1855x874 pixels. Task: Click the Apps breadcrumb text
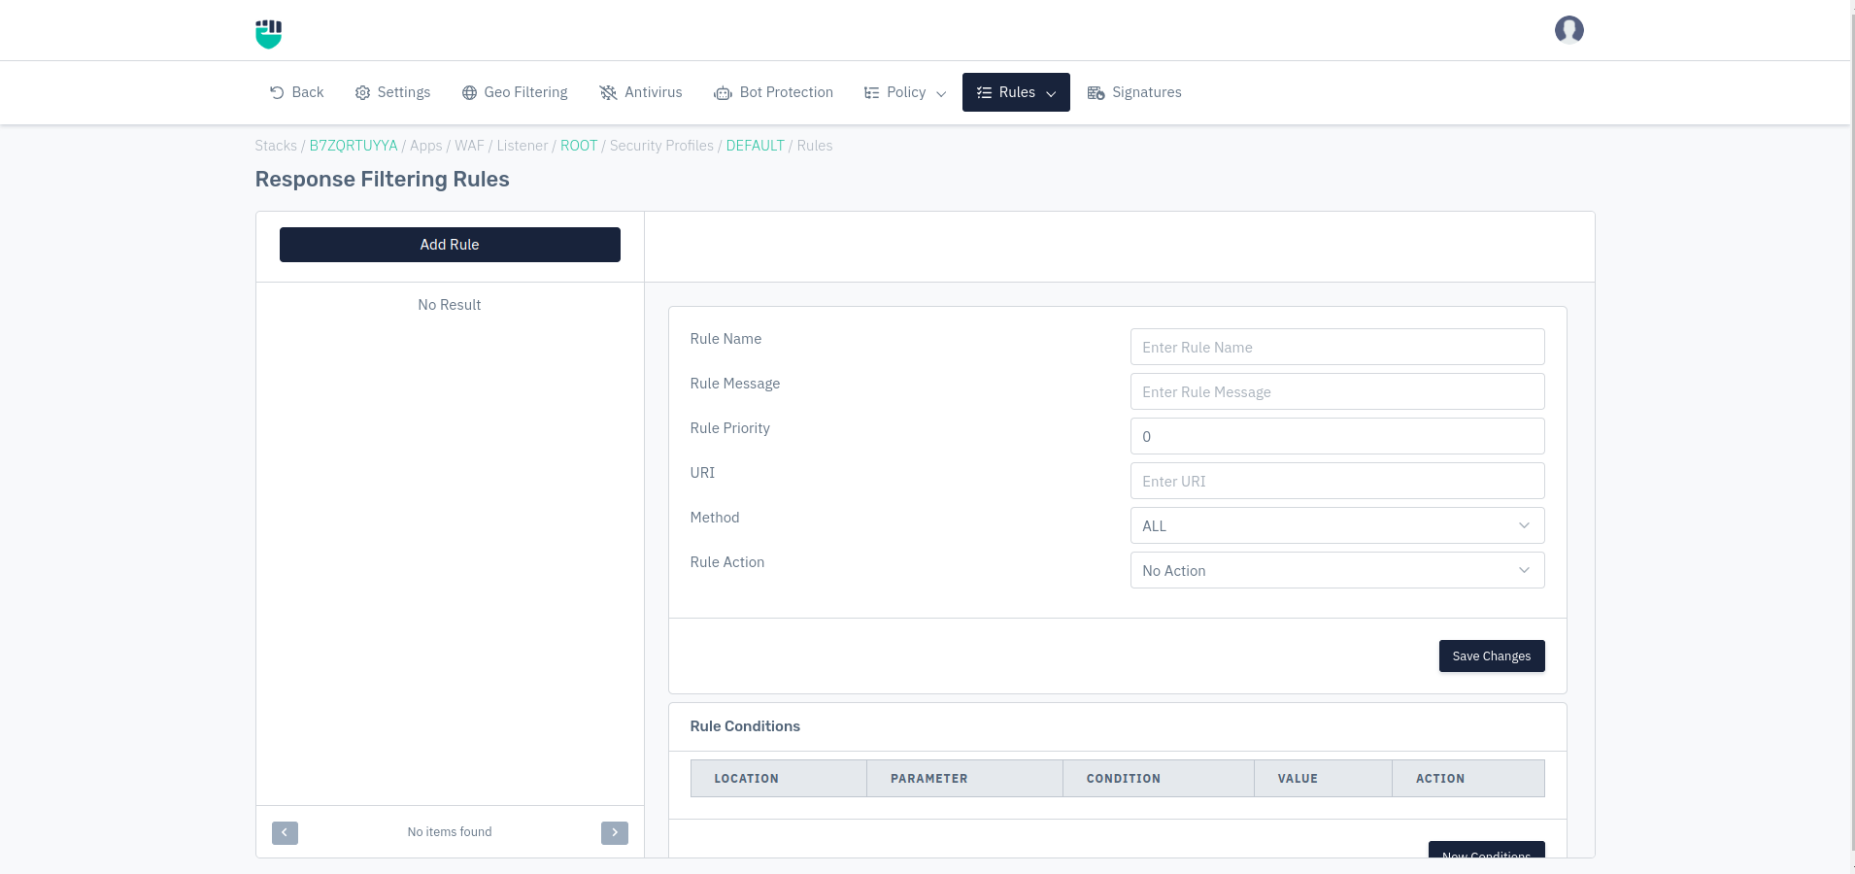tap(425, 146)
